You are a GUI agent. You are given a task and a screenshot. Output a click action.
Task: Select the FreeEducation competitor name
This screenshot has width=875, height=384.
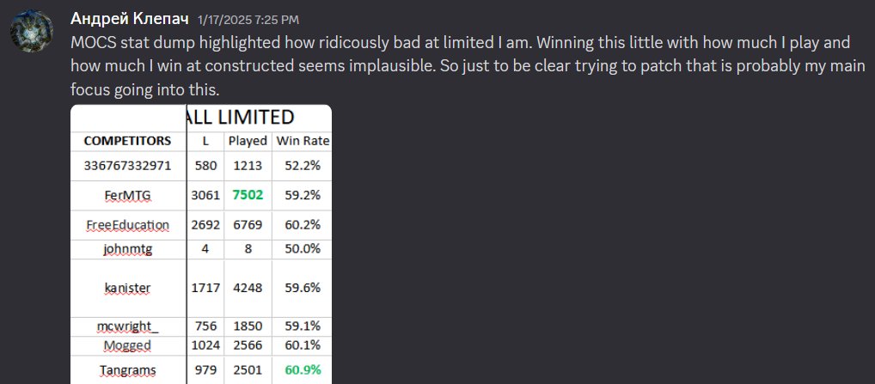tap(127, 225)
